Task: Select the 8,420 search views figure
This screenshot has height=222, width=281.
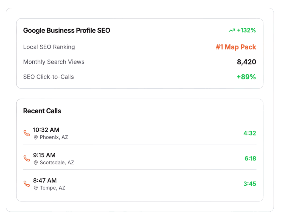Action: (246, 62)
